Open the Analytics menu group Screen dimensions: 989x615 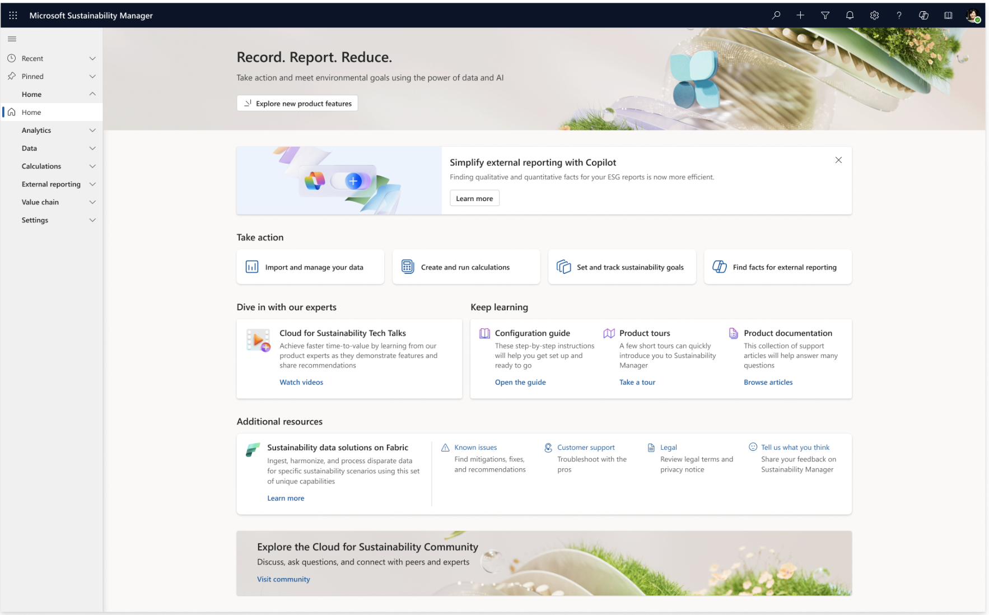tap(52, 130)
